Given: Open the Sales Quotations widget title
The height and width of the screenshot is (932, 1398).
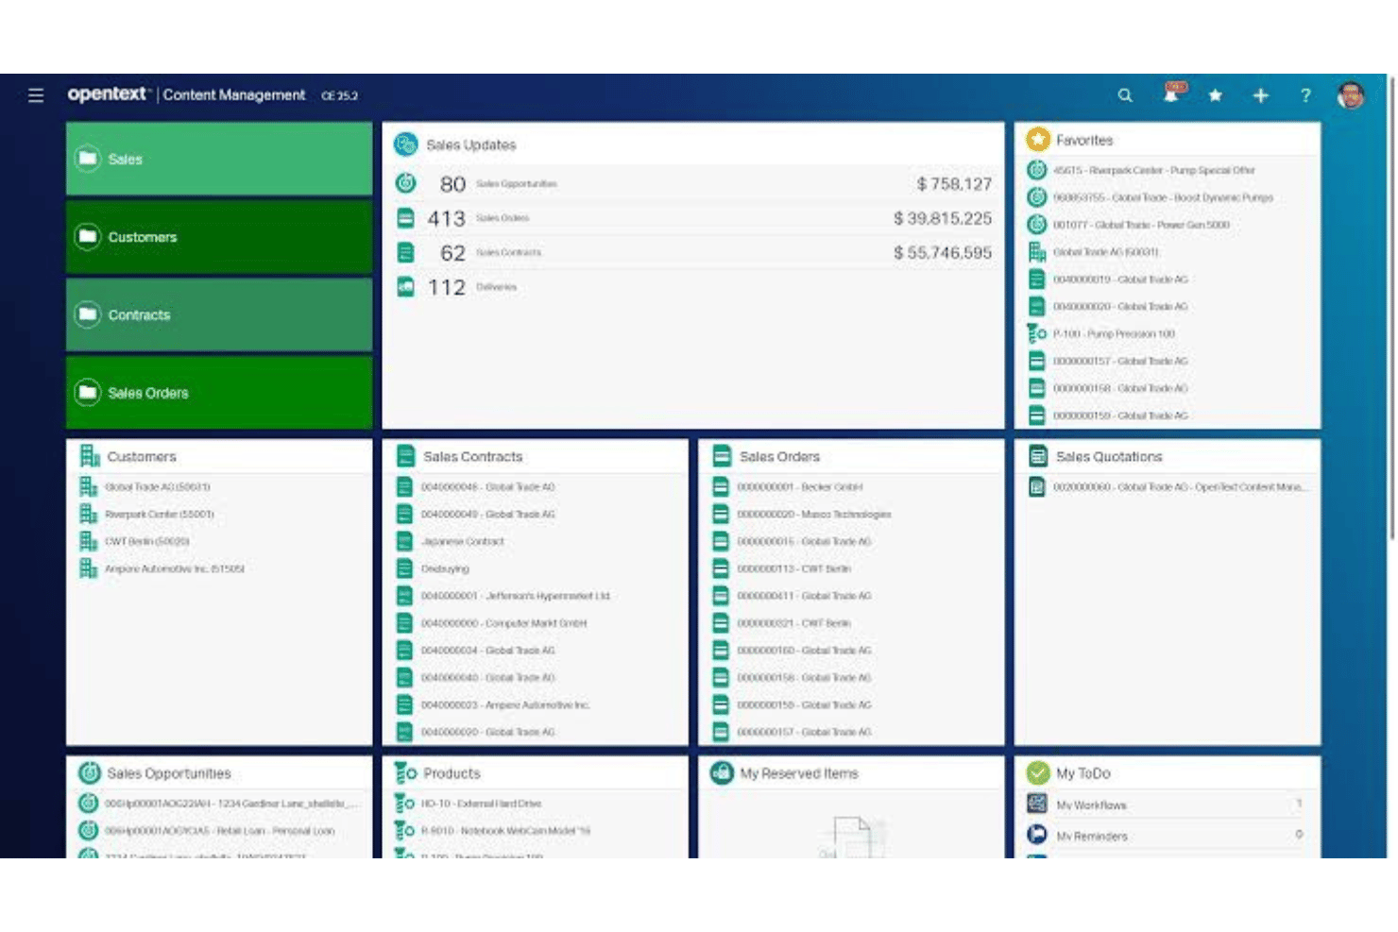Looking at the screenshot, I should pyautogui.click(x=1109, y=456).
